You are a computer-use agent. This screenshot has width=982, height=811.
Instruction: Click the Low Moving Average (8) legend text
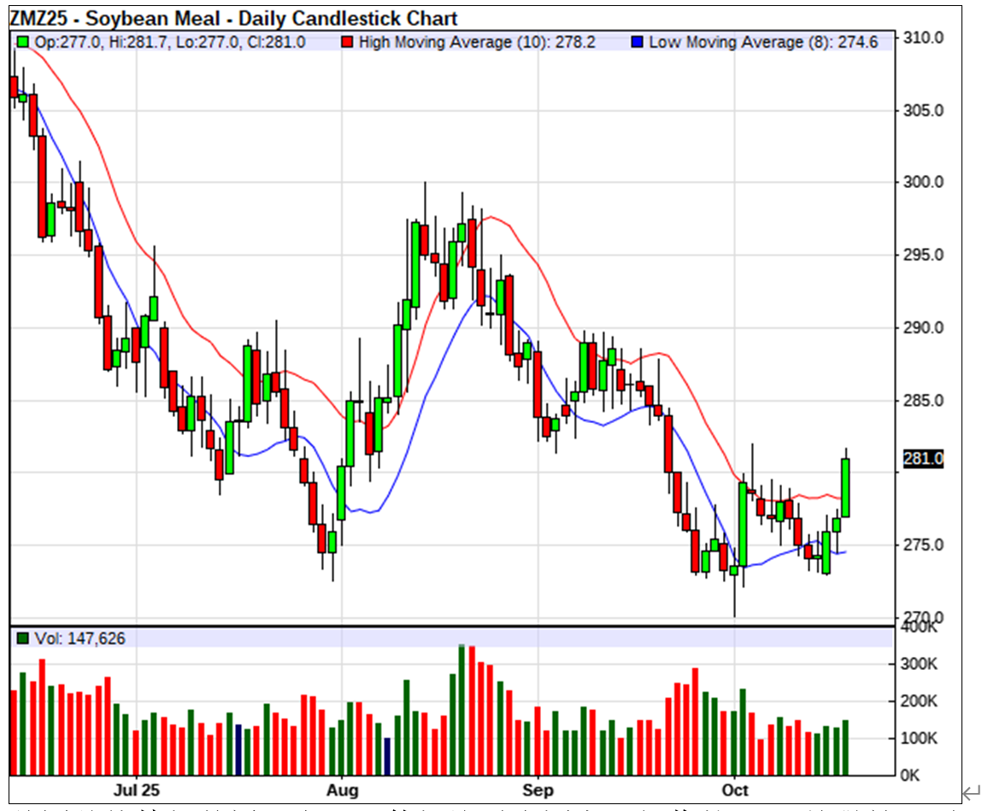[763, 42]
